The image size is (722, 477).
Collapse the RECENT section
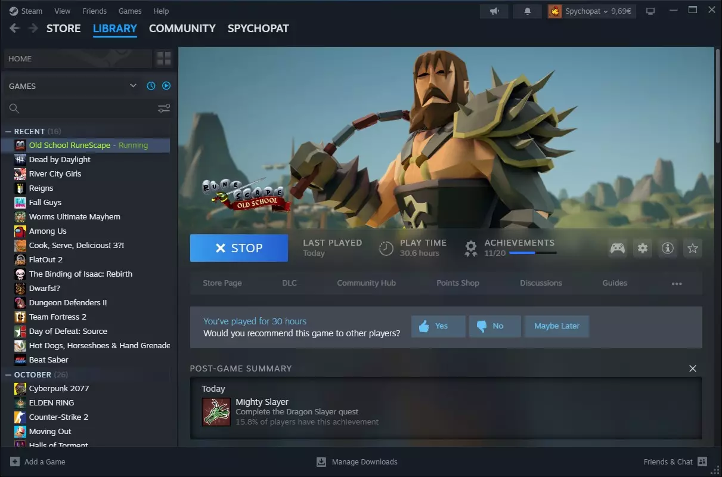tap(9, 132)
